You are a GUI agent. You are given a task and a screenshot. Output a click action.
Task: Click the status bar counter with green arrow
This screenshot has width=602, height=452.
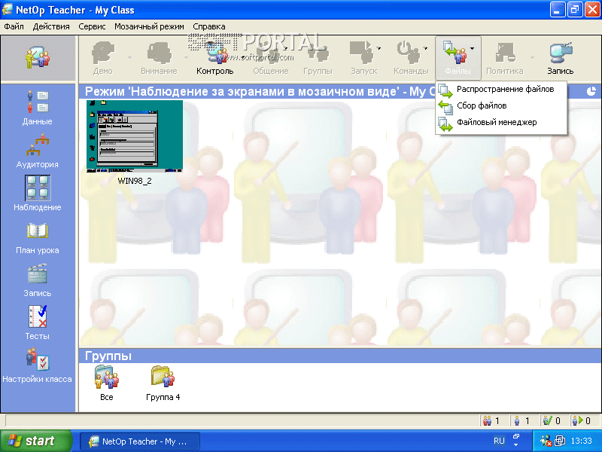coord(582,421)
